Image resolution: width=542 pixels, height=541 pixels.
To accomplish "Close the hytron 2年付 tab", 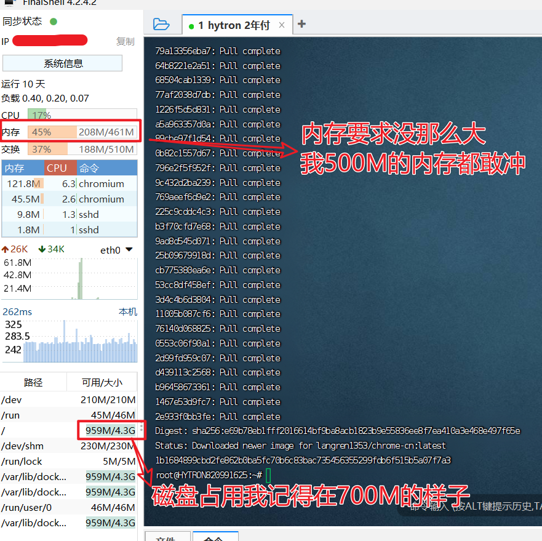I will [x=282, y=25].
